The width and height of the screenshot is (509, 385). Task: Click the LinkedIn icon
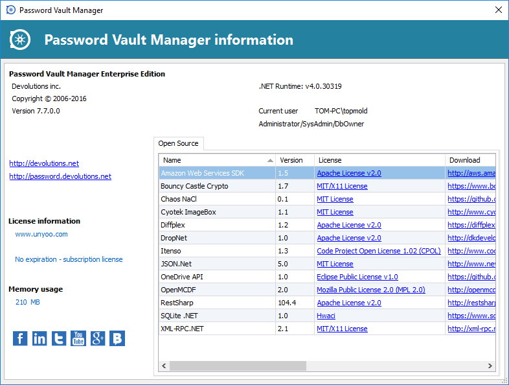point(40,338)
